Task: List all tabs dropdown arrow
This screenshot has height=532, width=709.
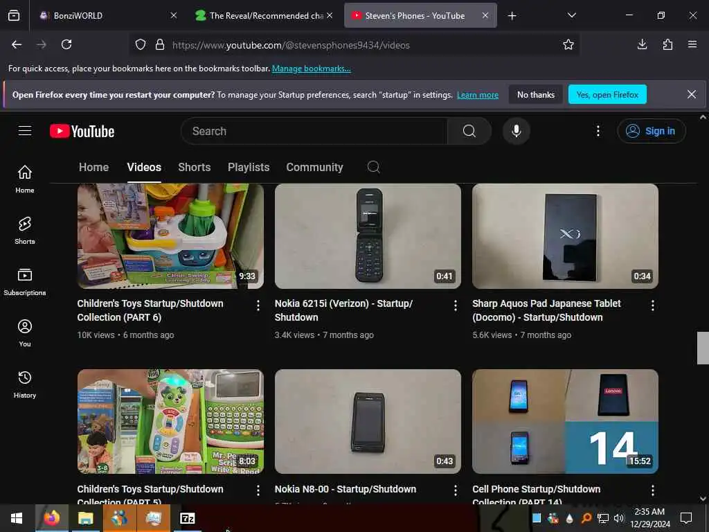Action: [x=571, y=15]
